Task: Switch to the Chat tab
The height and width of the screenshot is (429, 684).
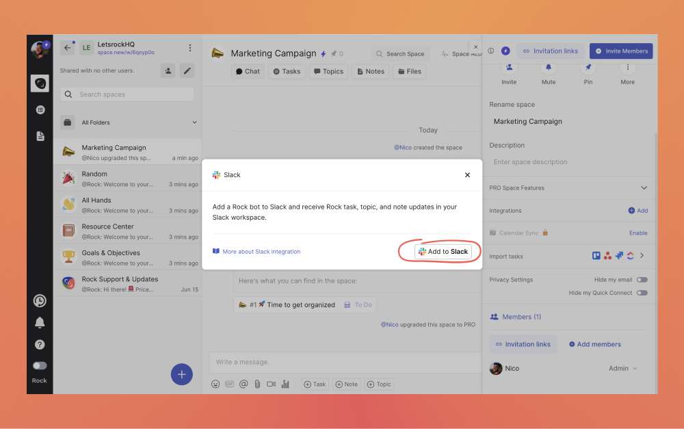Action: pos(248,72)
